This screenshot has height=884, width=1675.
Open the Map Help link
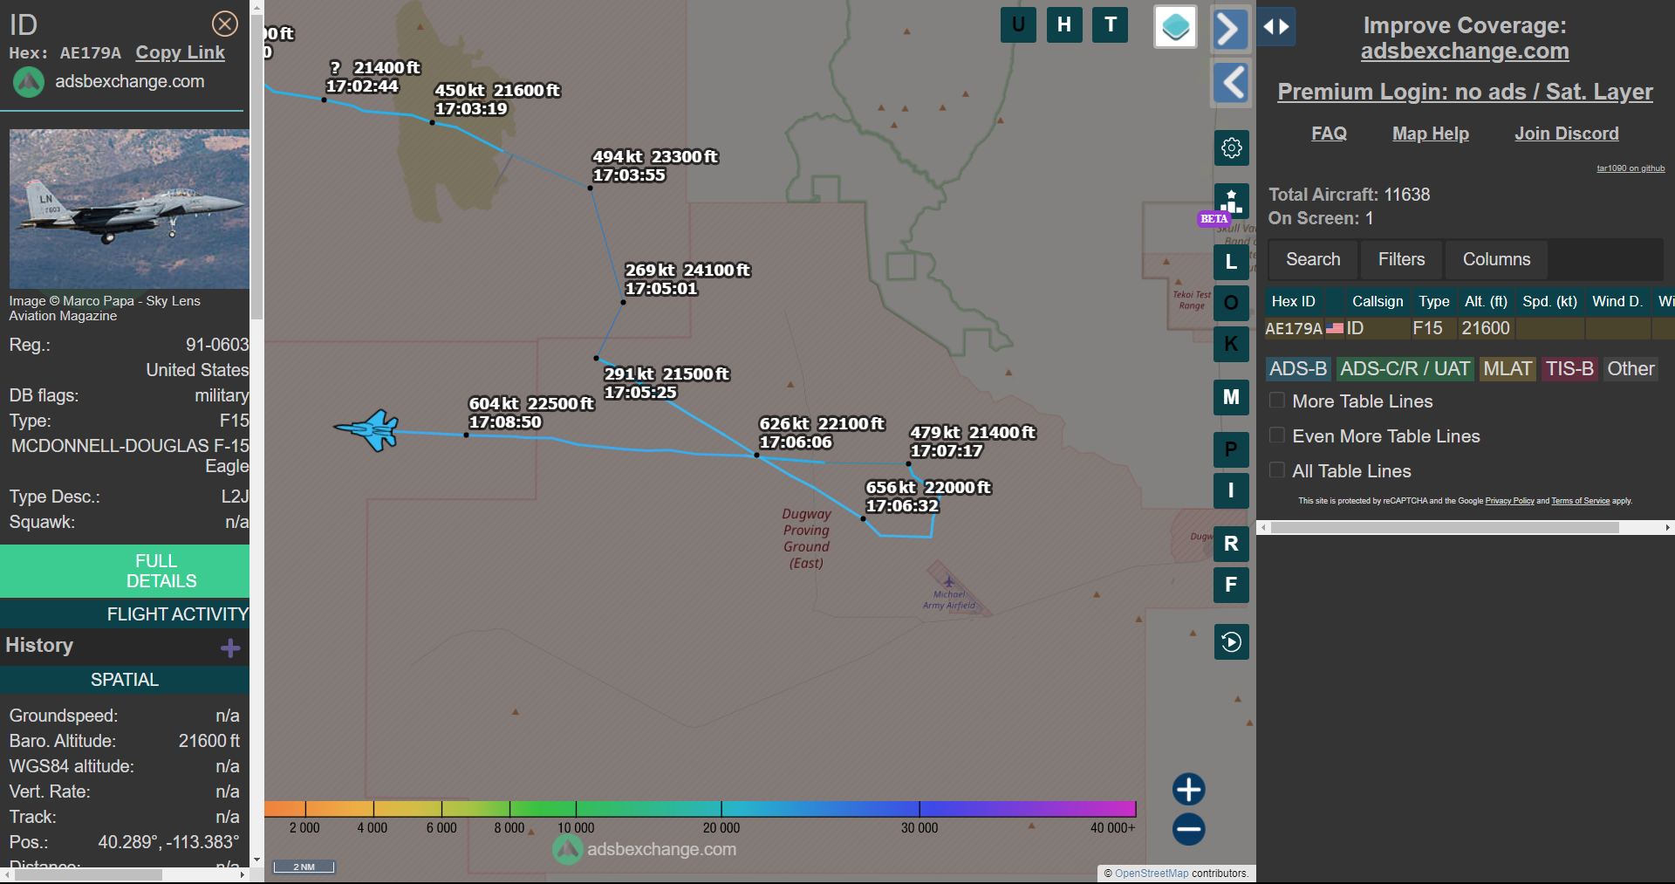(1430, 134)
